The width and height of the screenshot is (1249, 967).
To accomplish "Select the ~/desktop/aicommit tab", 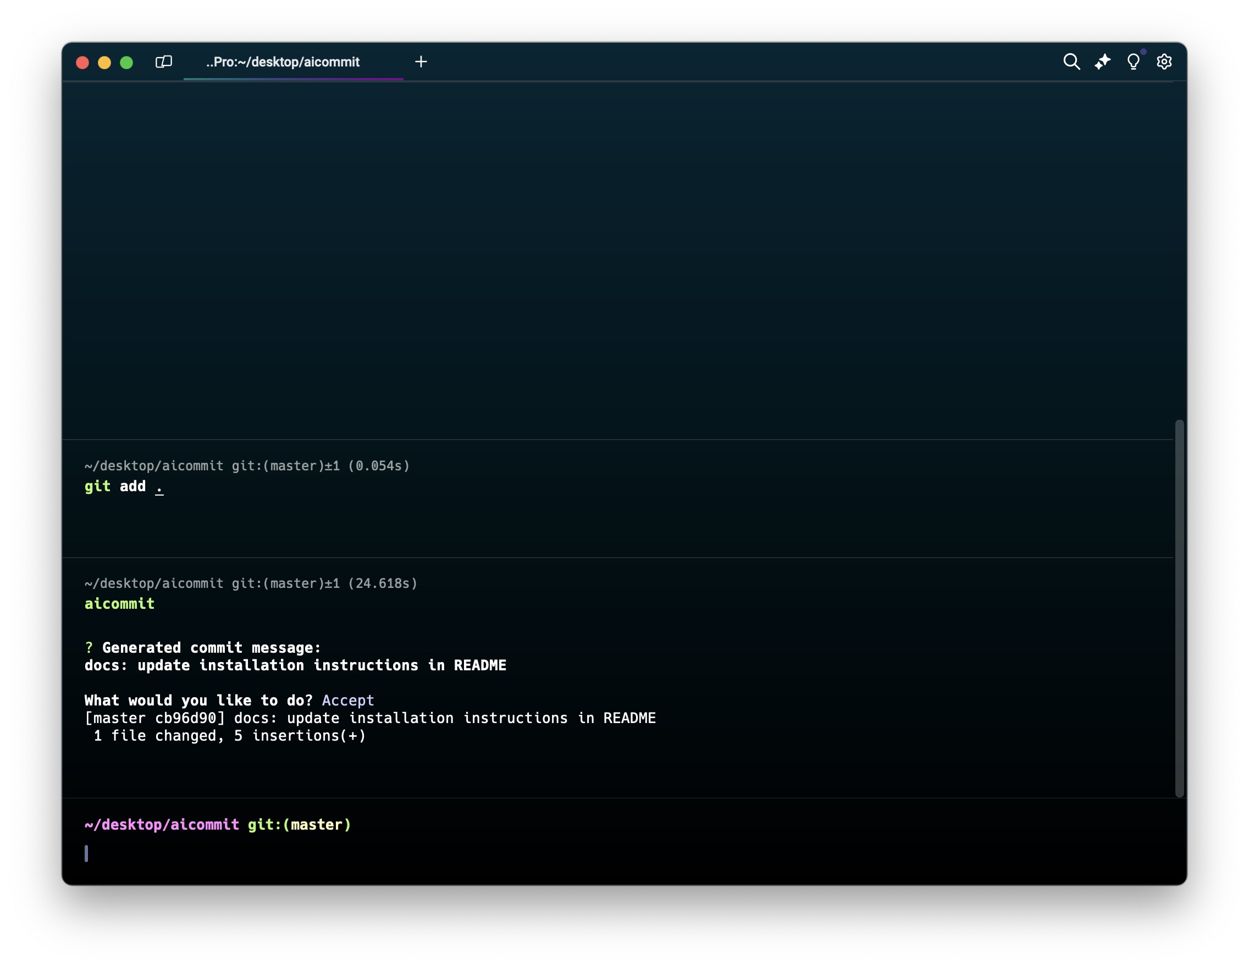I will tap(294, 62).
